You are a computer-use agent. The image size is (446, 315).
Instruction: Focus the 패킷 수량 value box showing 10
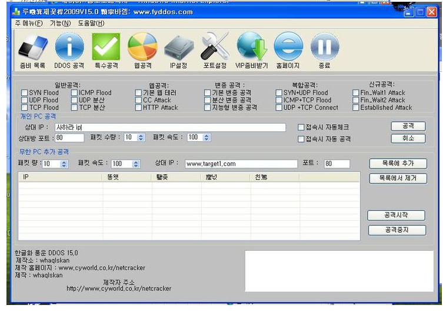pos(131,137)
